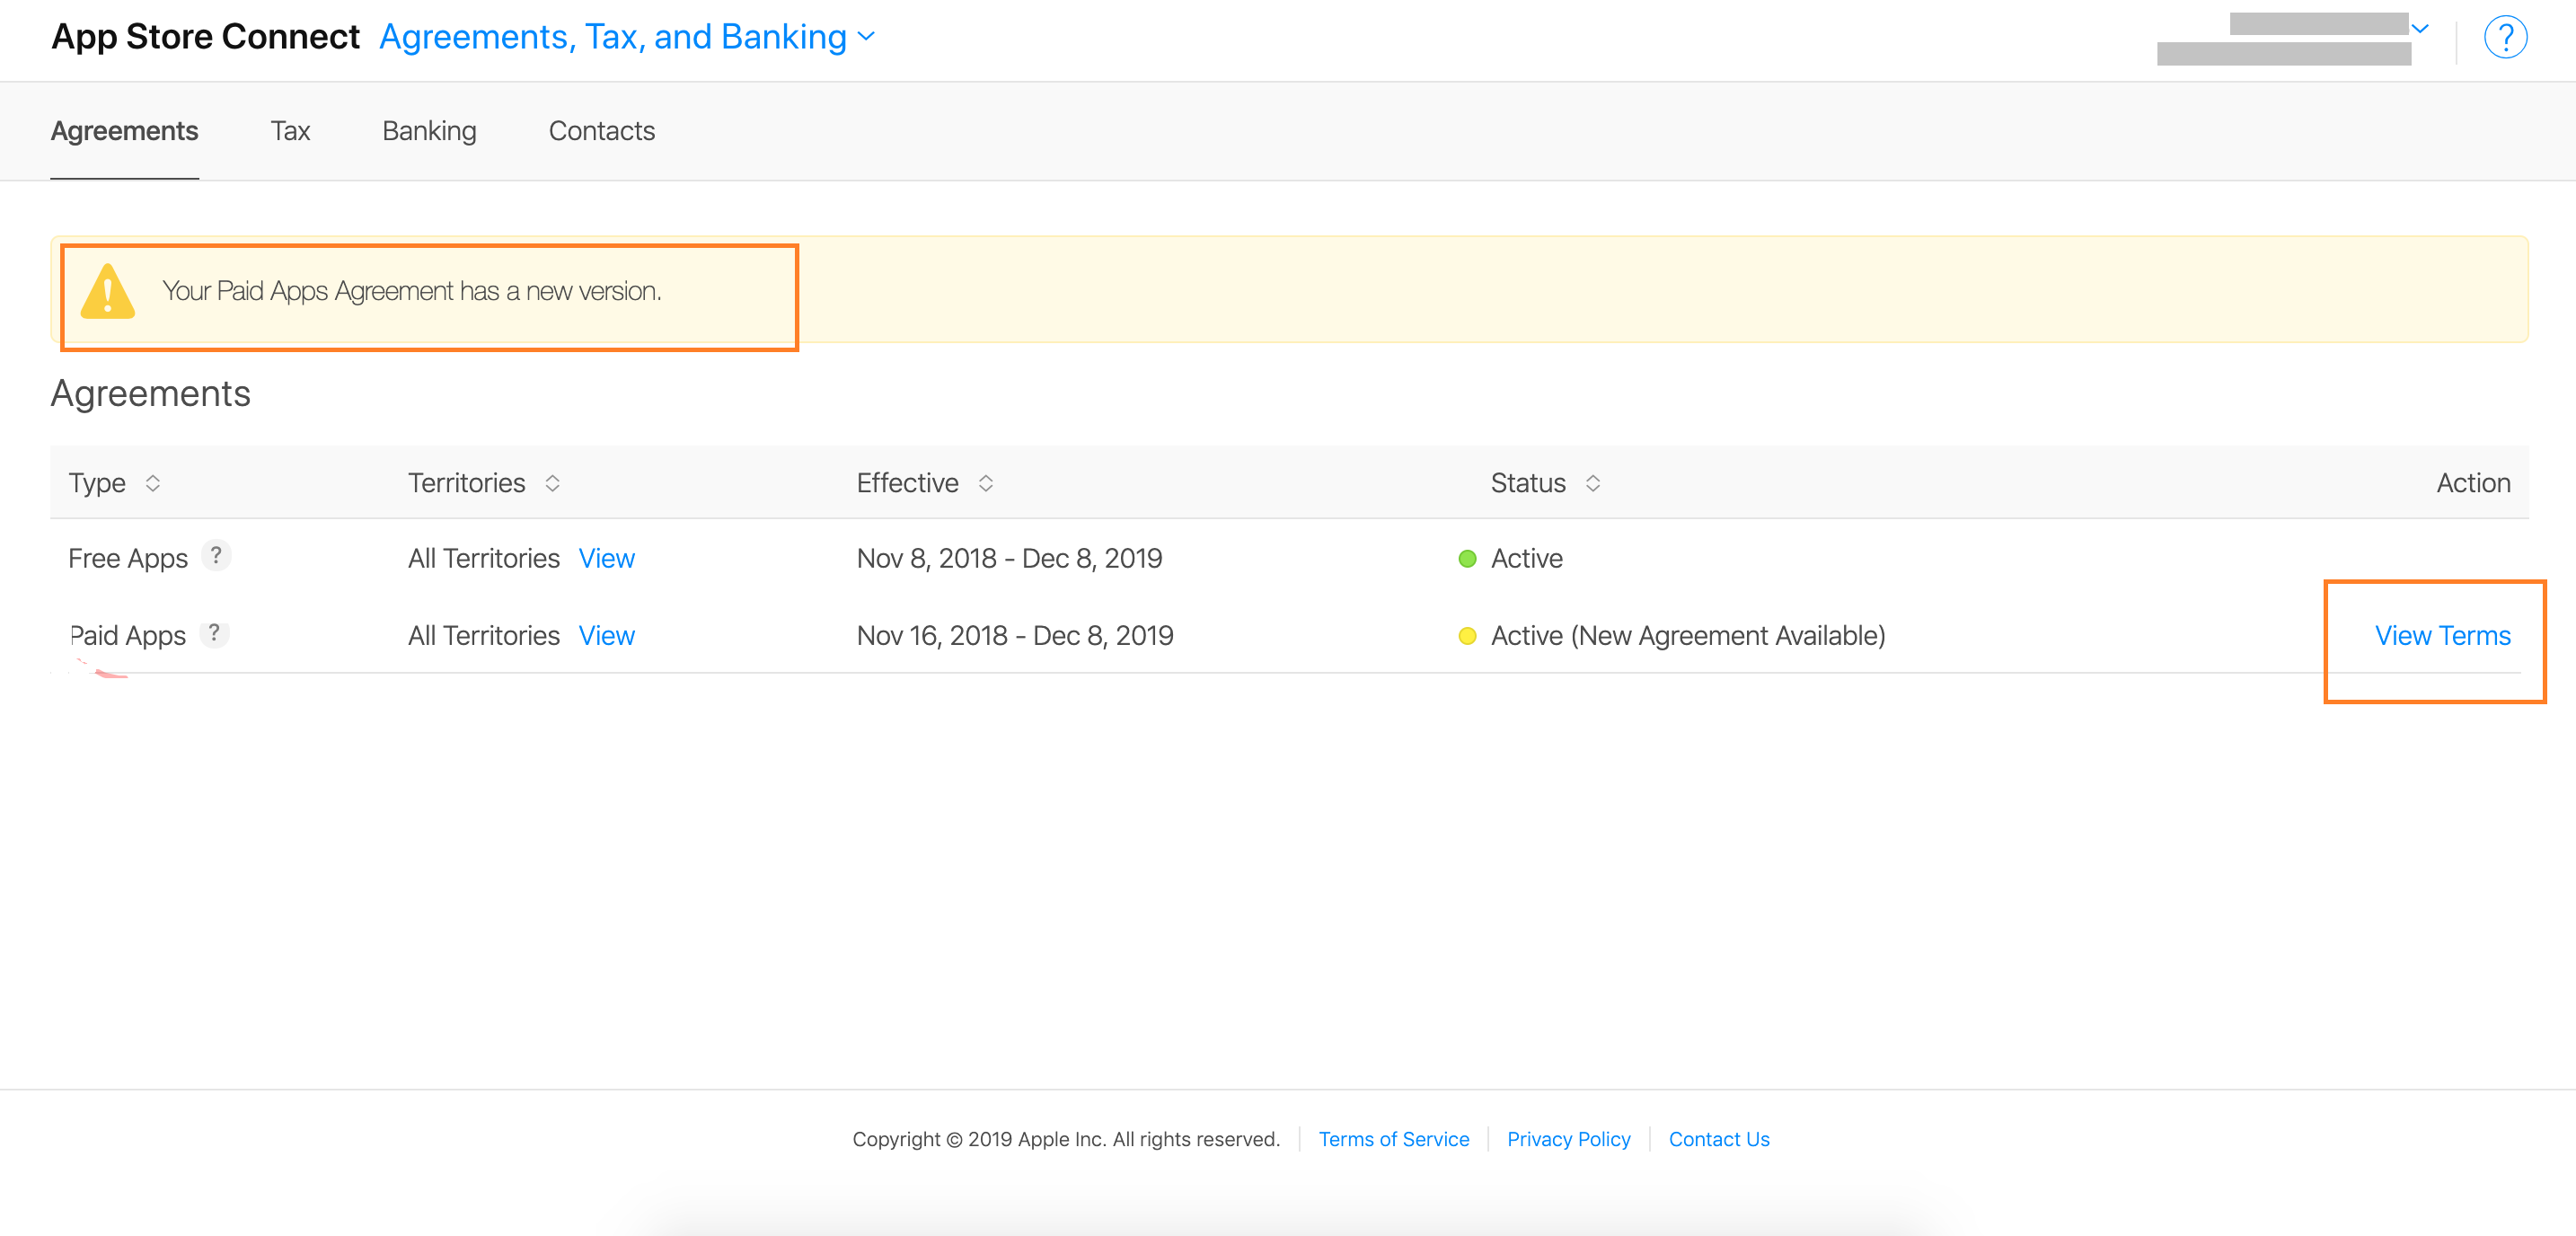Click the Agreements section heading

click(151, 394)
